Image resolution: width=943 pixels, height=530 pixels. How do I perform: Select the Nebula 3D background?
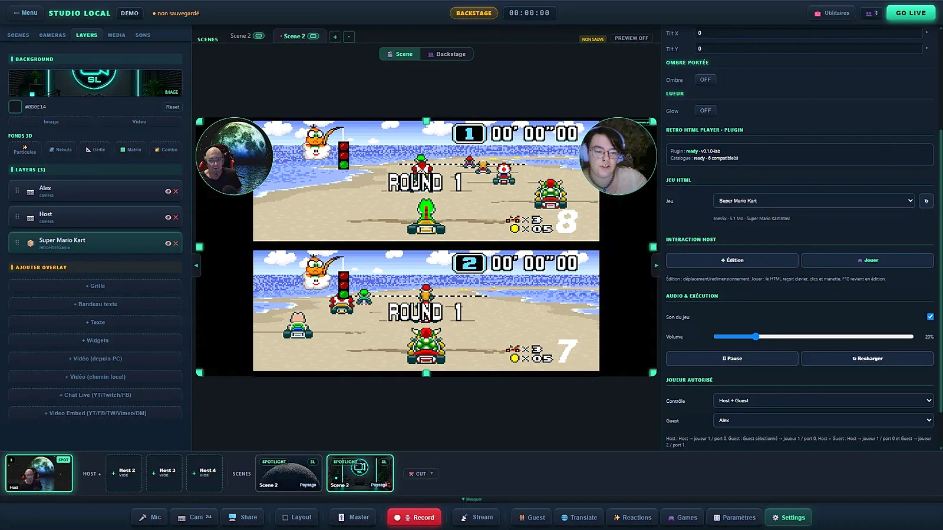[61, 150]
